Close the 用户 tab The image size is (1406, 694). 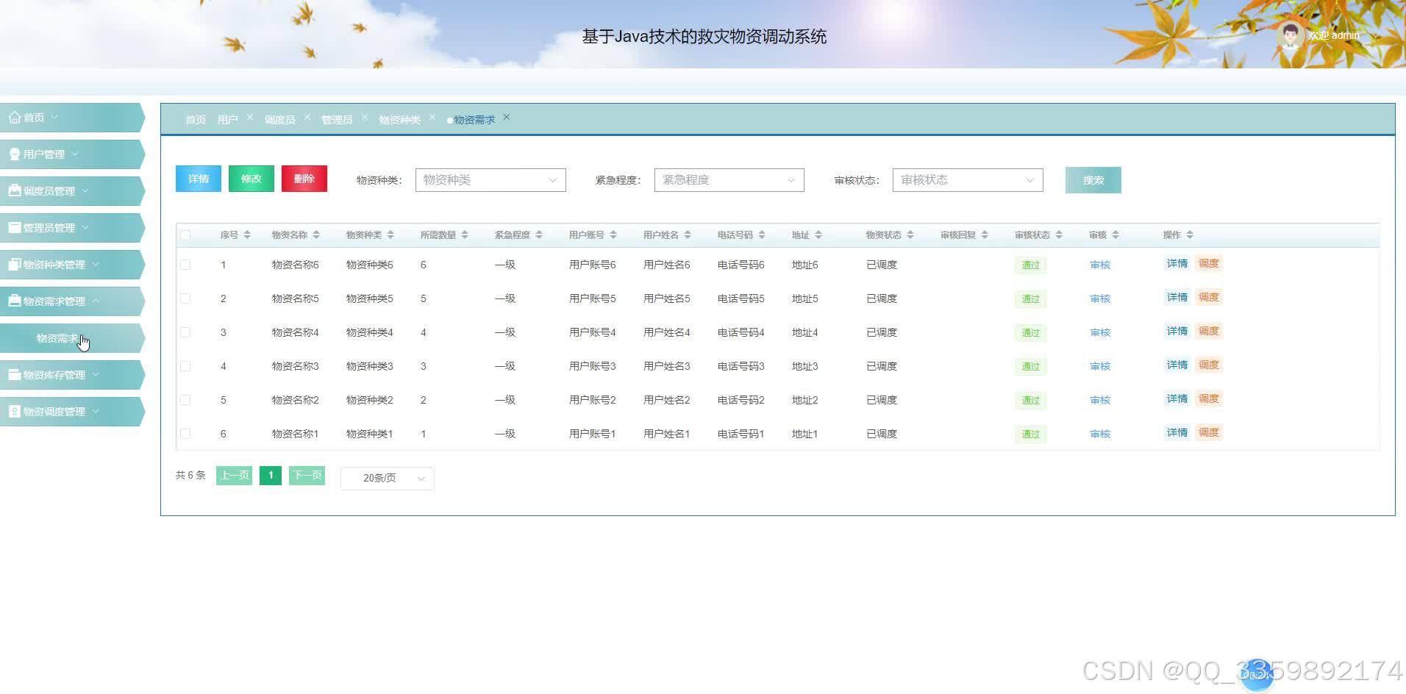click(x=250, y=118)
